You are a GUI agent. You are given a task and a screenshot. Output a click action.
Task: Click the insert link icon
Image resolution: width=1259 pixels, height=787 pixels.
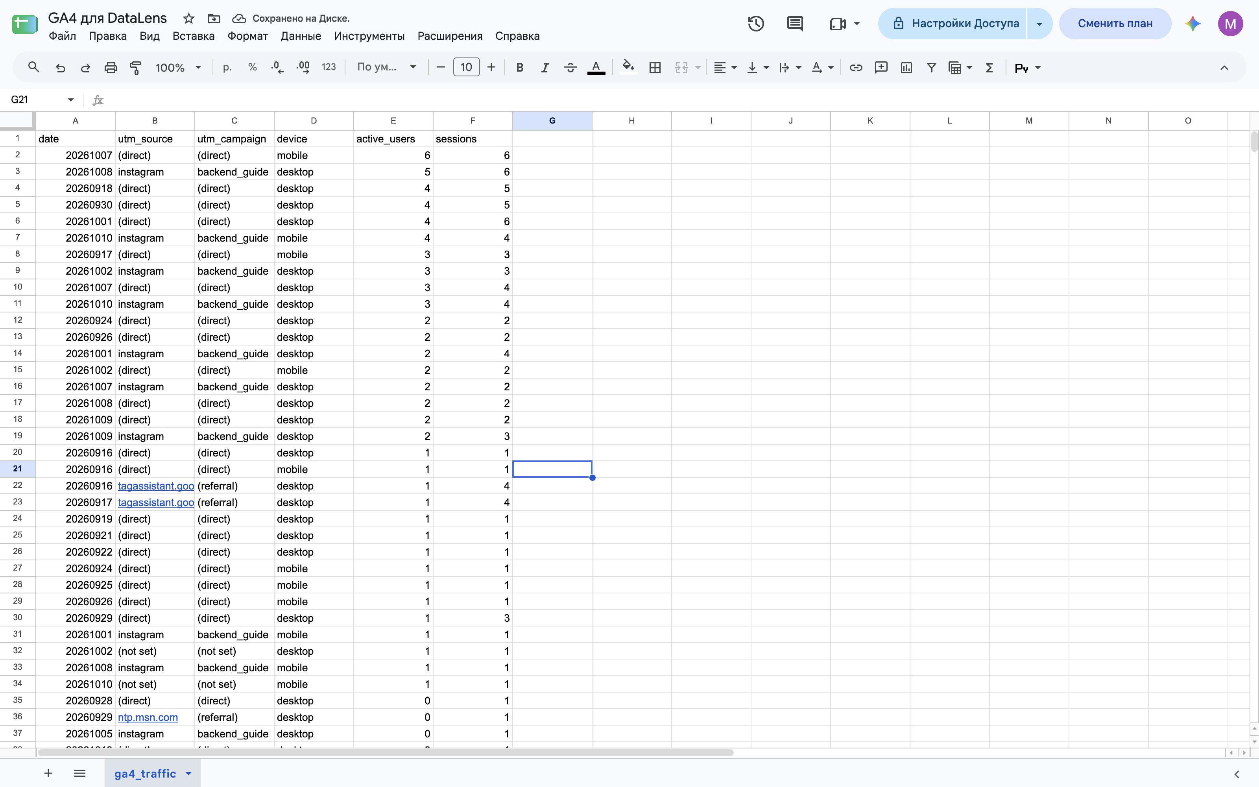click(x=856, y=68)
